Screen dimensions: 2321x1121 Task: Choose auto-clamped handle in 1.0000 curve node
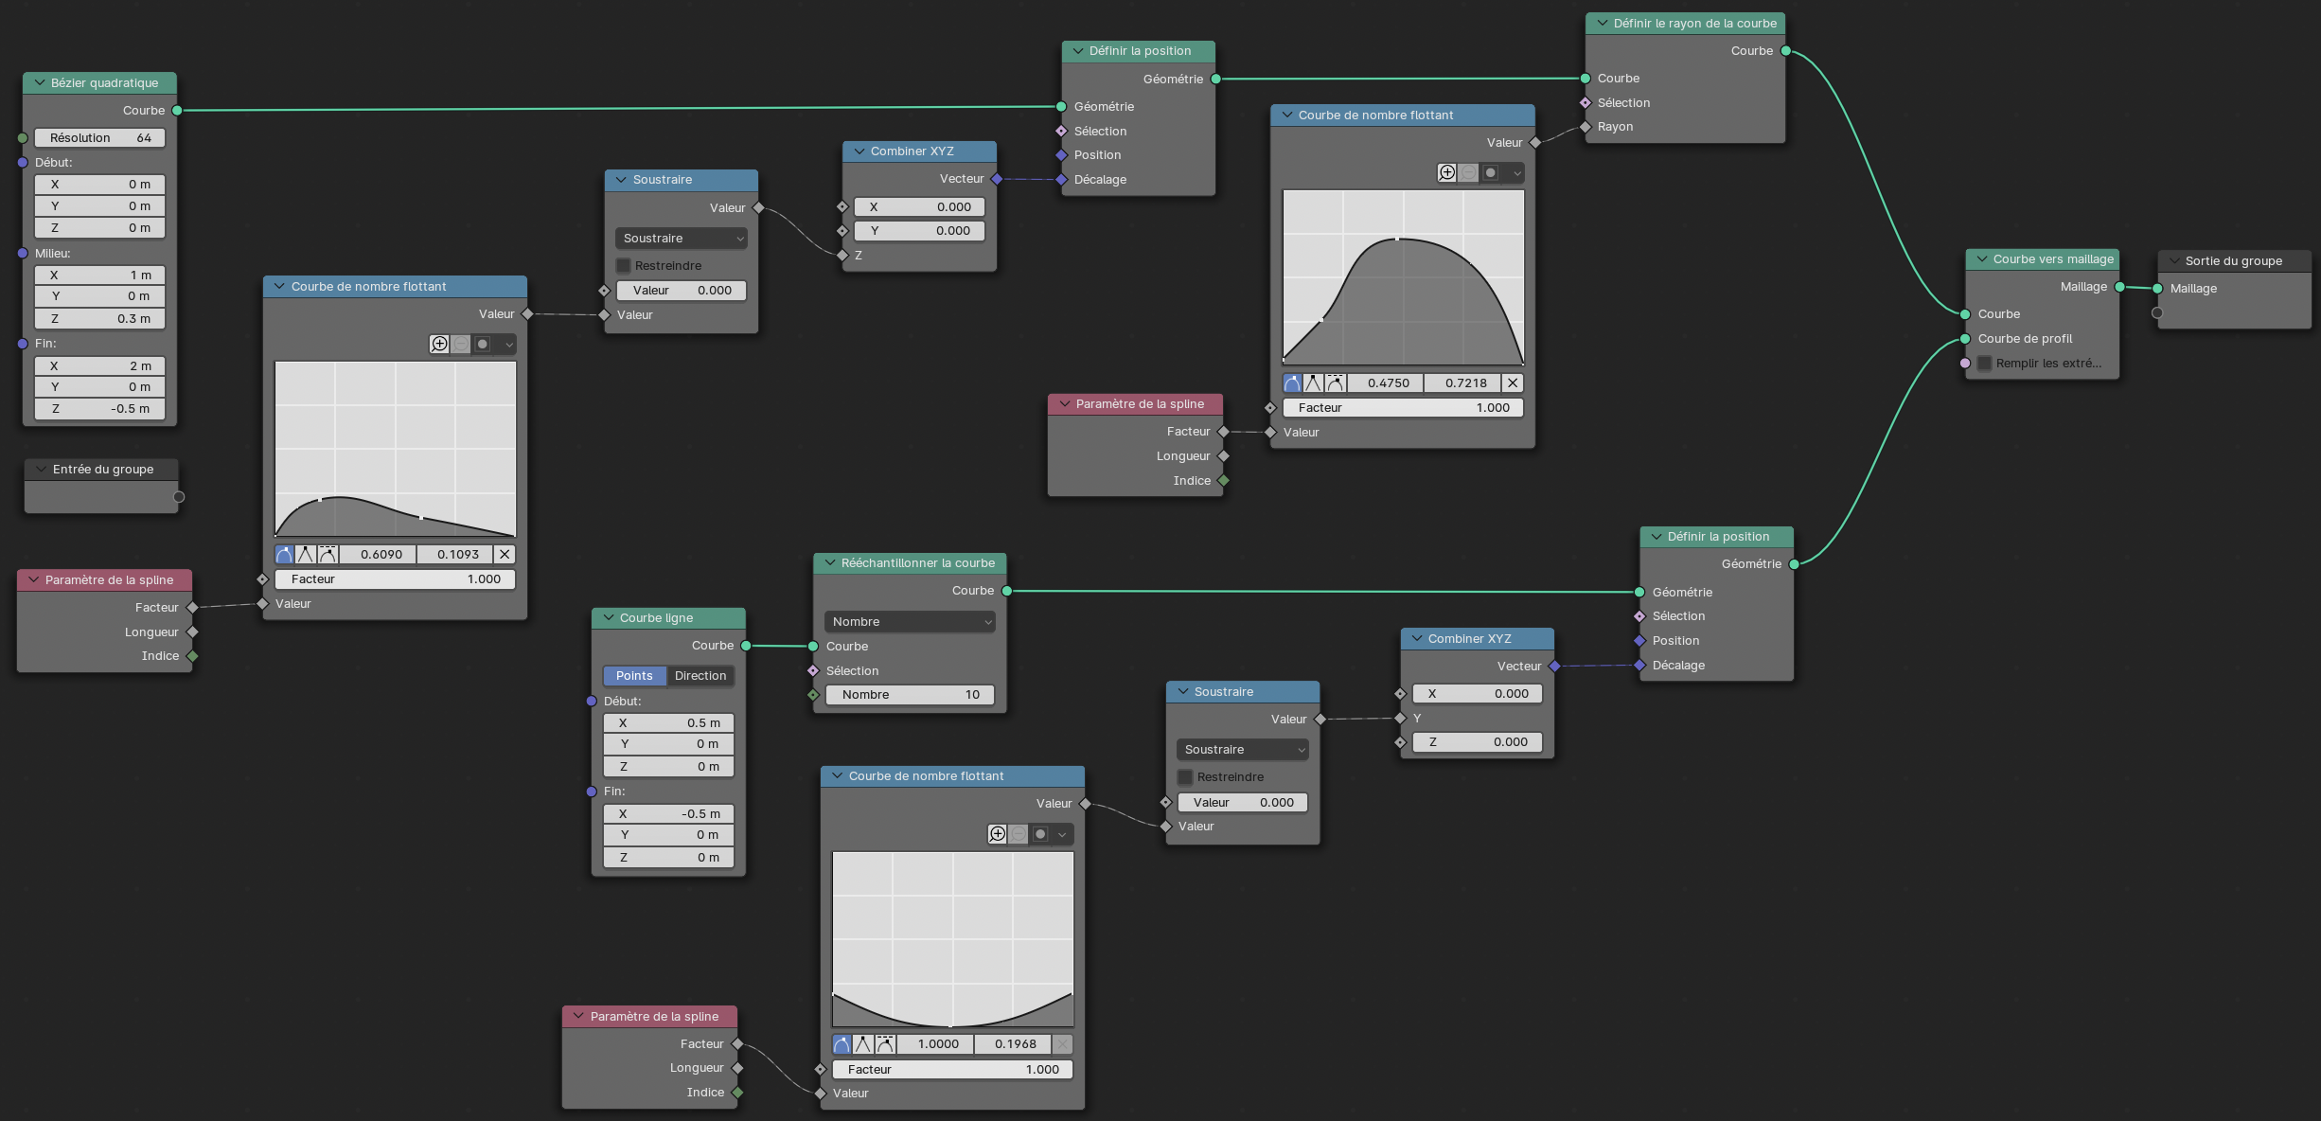pos(885,1044)
